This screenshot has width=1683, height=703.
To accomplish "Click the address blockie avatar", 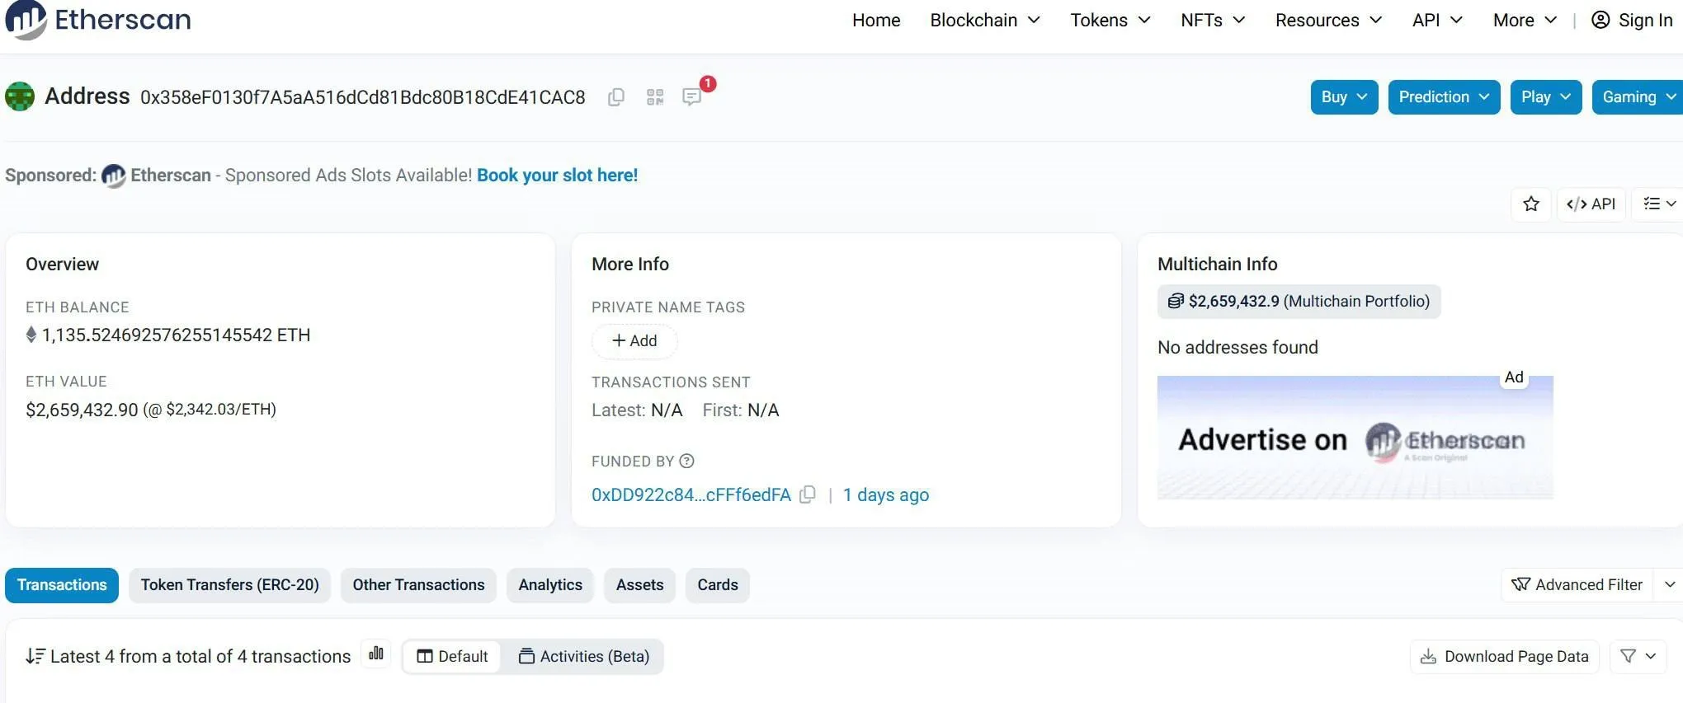I will 20,96.
